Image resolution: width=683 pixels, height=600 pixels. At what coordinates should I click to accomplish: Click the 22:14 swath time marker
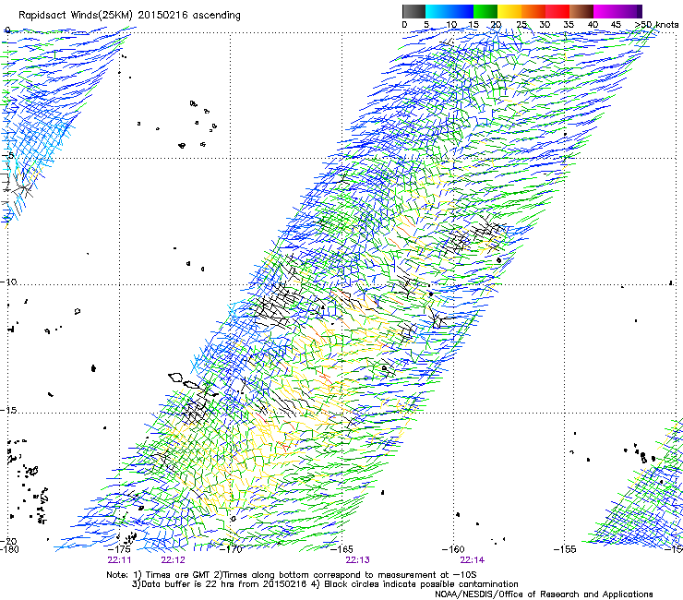(473, 560)
